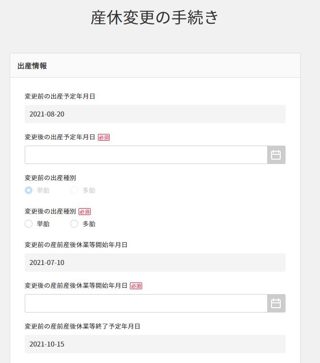Click the read-only field showing 2021-08-20
Viewport: 320px width, 363px height.
click(x=155, y=114)
